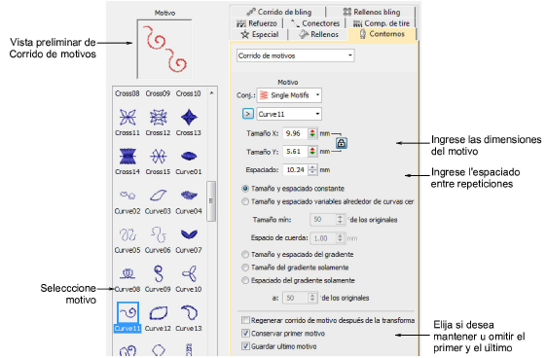The image size is (547, 358).
Task: Click the Tamaño Y value field
Action: coord(295,152)
